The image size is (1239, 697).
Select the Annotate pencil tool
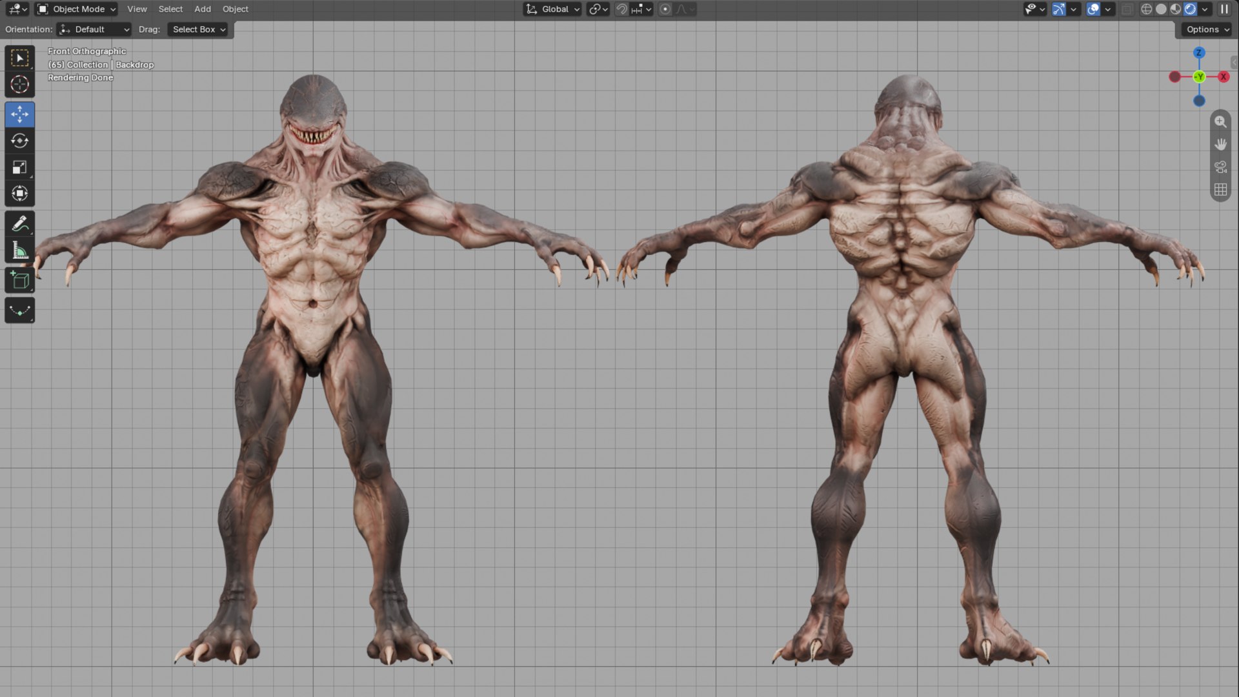19,224
